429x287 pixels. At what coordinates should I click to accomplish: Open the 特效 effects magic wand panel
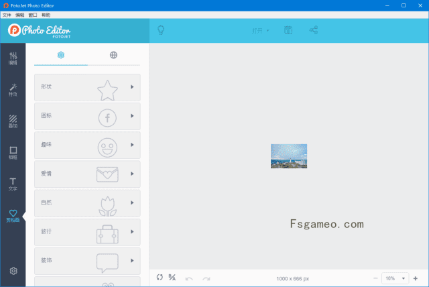[13, 90]
